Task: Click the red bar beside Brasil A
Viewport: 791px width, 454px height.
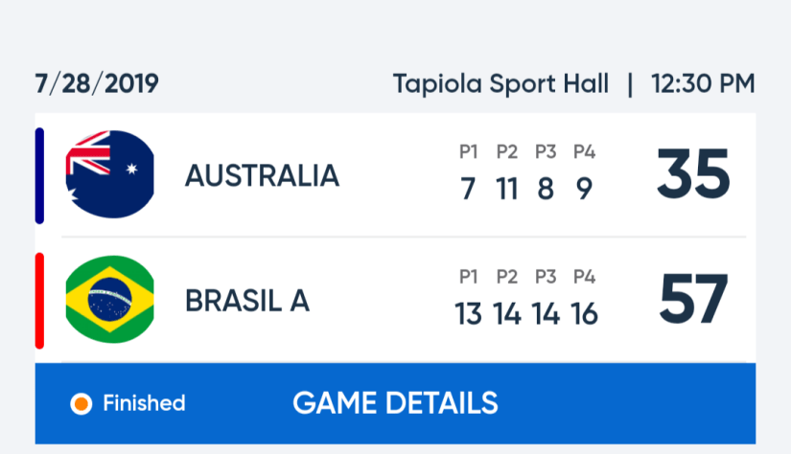Action: click(39, 301)
